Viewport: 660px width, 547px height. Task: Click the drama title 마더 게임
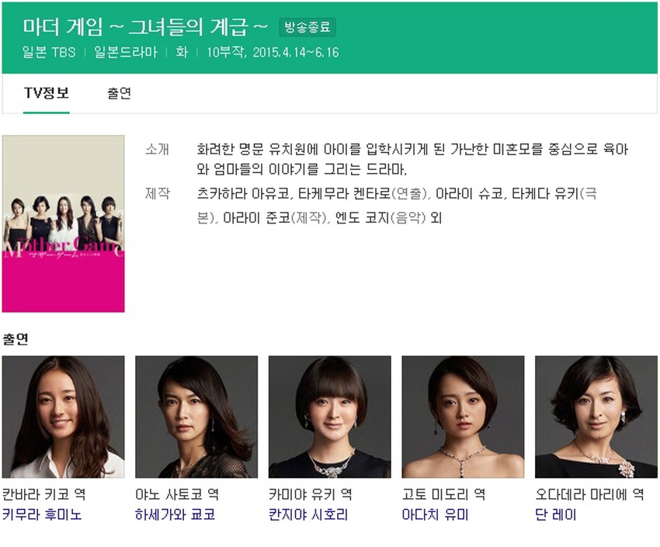[63, 27]
